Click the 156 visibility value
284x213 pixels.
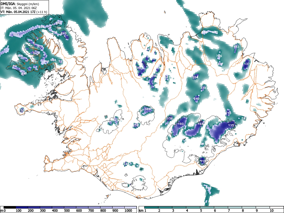(170, 118)
